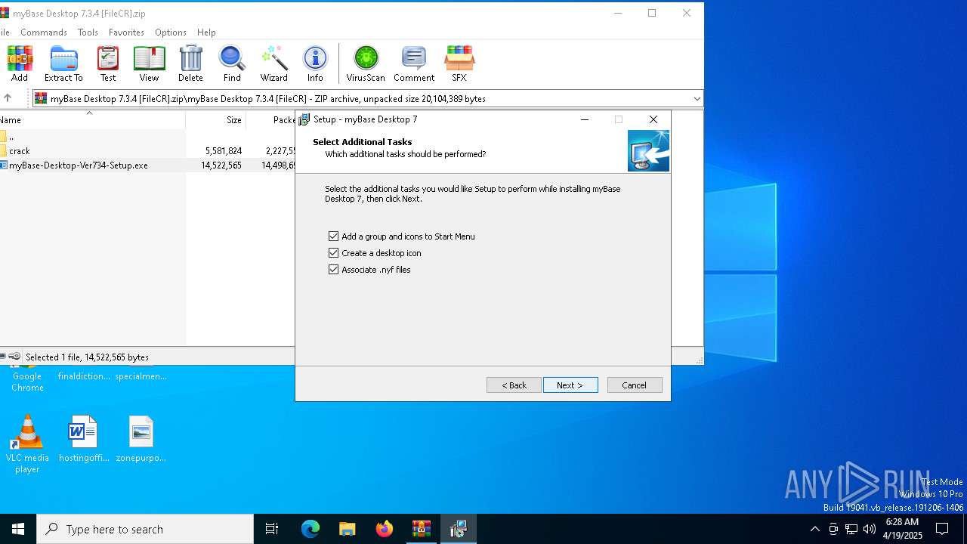Toggle Create a desktop icon checkbox

[333, 253]
